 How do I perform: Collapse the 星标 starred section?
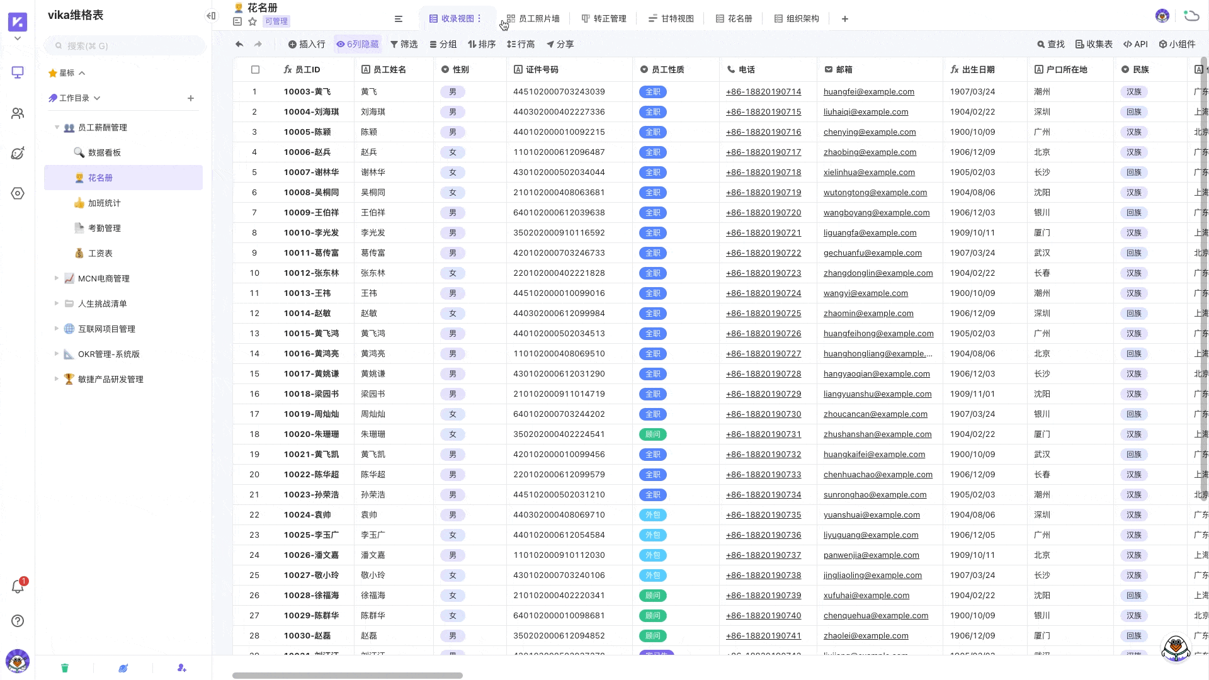[x=82, y=73]
